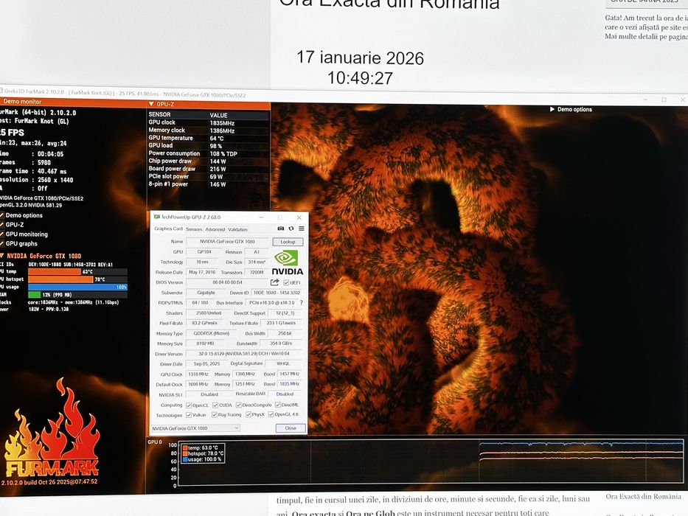The height and width of the screenshot is (516, 688).
Task: Click the GPU graph plot lines
Action: tap(581, 452)
